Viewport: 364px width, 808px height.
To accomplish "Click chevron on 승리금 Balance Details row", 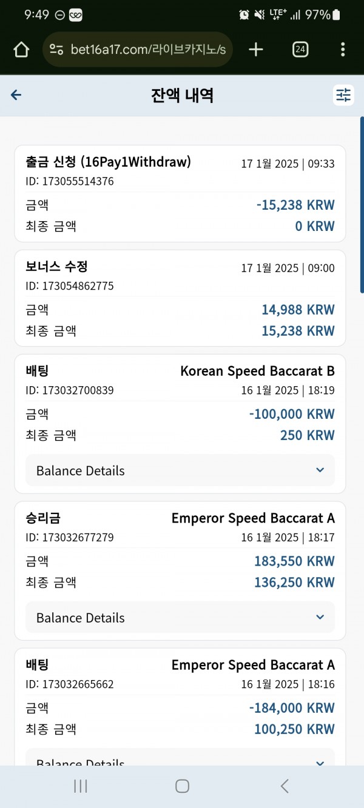I will tap(320, 618).
